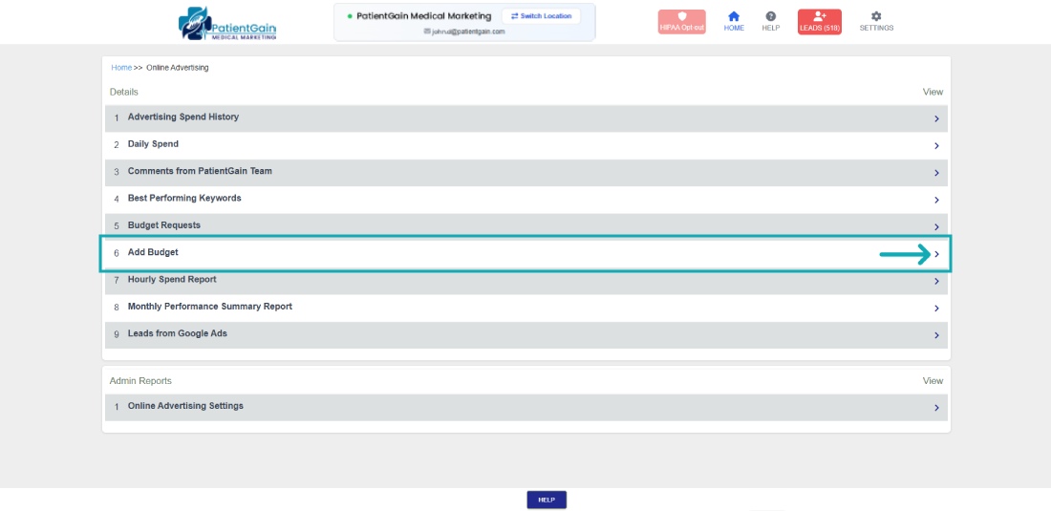Click the Switch Location button
1051x511 pixels.
point(541,16)
